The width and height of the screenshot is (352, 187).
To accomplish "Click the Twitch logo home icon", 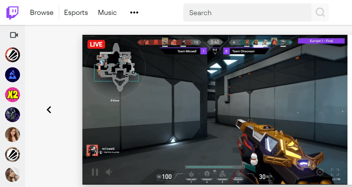I will coord(12,13).
